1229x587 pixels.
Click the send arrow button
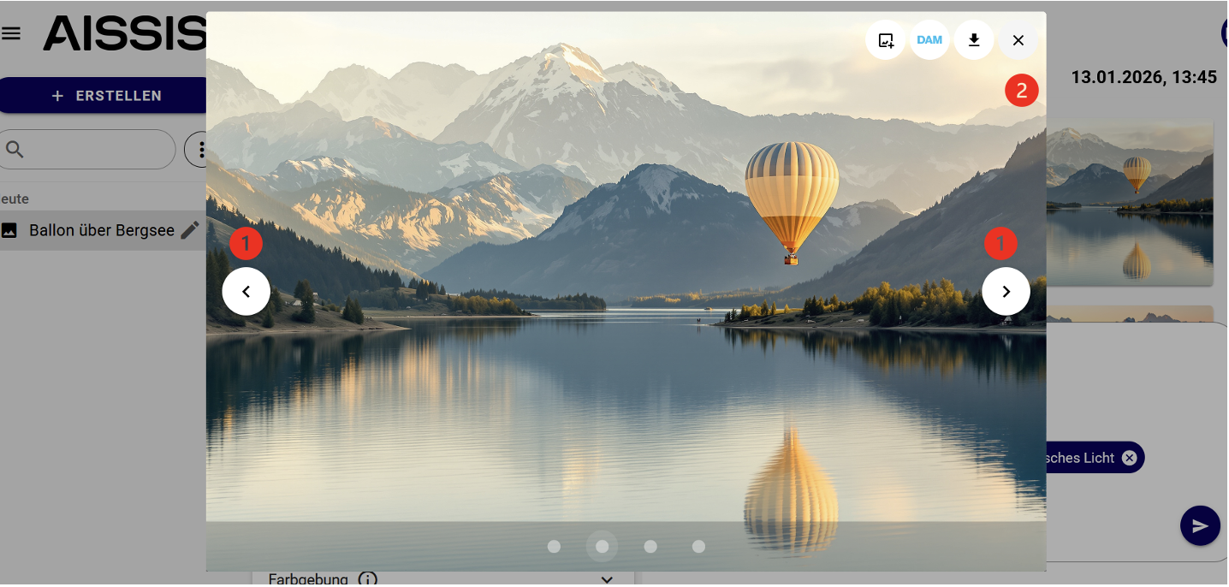click(x=1200, y=525)
